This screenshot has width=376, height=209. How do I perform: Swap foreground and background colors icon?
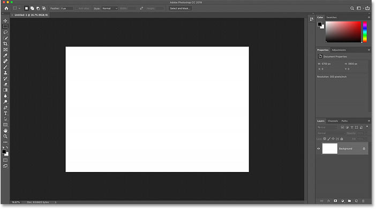[7, 147]
